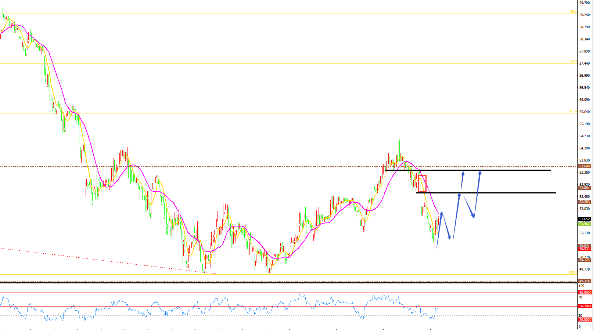Click the 49.324 price label

tap(584, 281)
